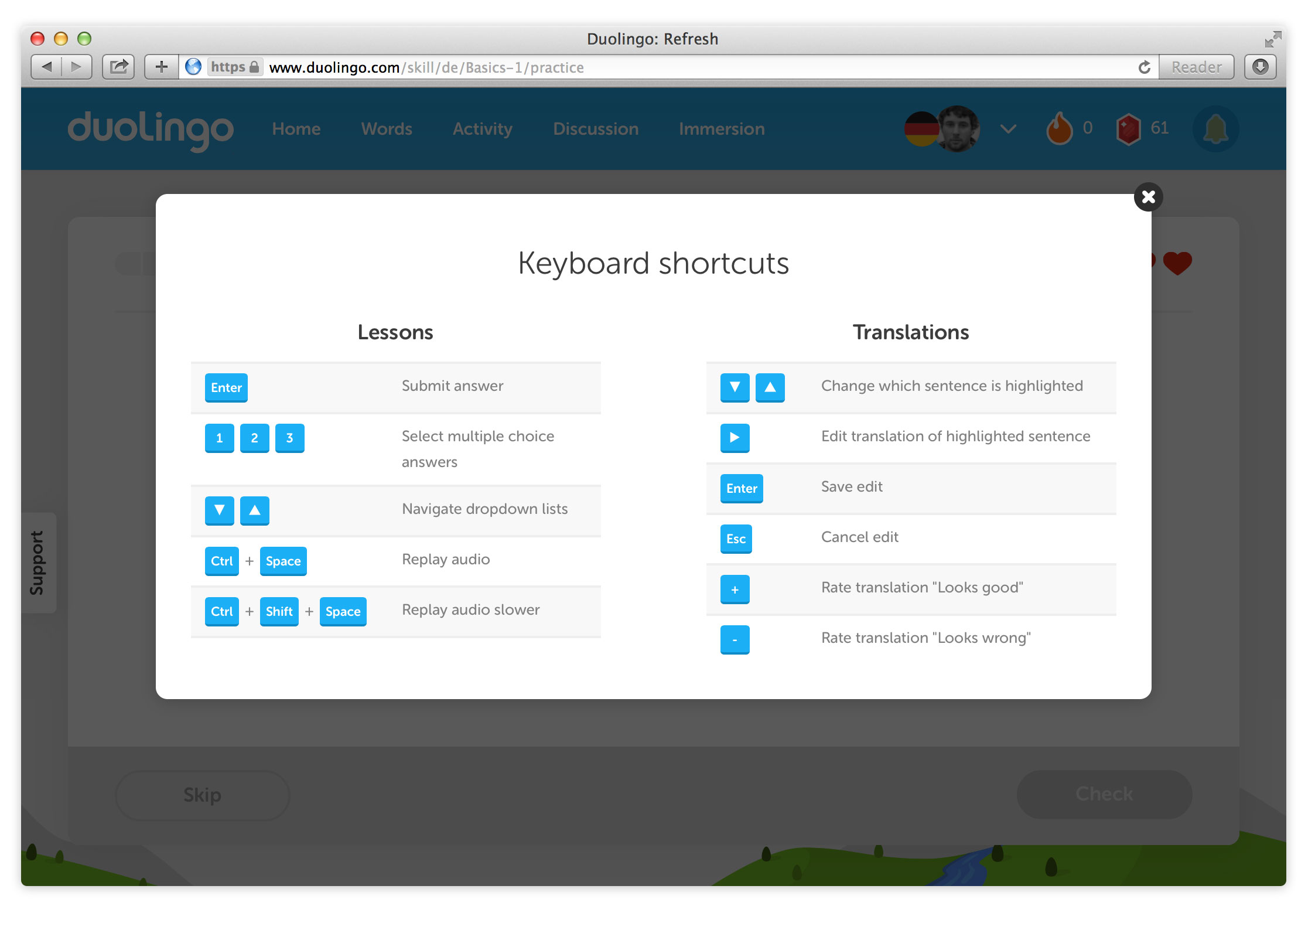Click the 'Navigate dropdown lists' text
The width and height of the screenshot is (1315, 930).
485,509
